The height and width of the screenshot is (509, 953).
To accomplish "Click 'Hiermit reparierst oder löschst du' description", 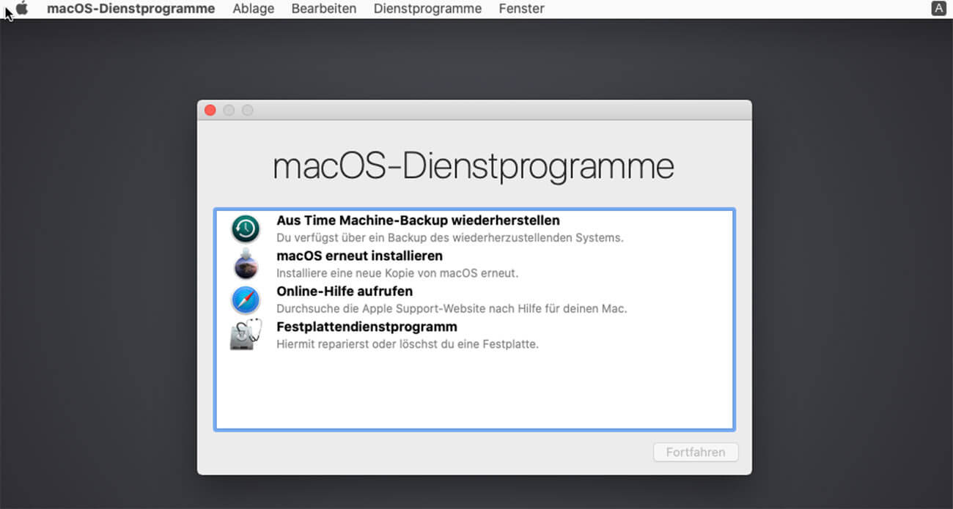I will 408,343.
